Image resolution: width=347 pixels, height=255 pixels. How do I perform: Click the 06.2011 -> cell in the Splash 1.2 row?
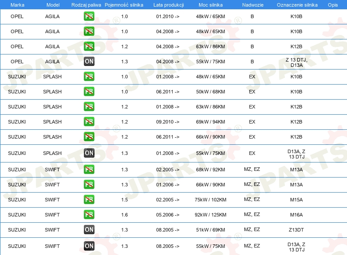click(x=168, y=137)
